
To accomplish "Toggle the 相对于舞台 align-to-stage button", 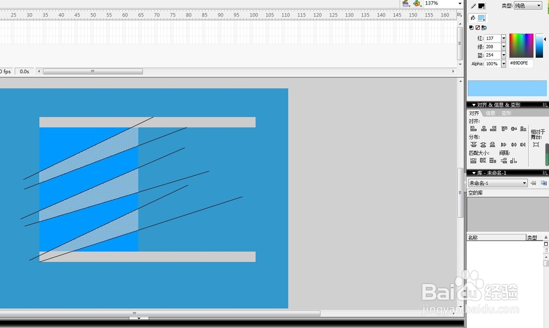I will 536,144.
